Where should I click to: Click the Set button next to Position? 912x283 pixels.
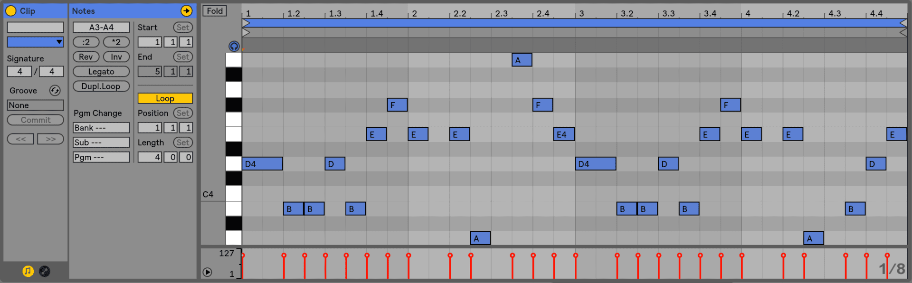(183, 113)
